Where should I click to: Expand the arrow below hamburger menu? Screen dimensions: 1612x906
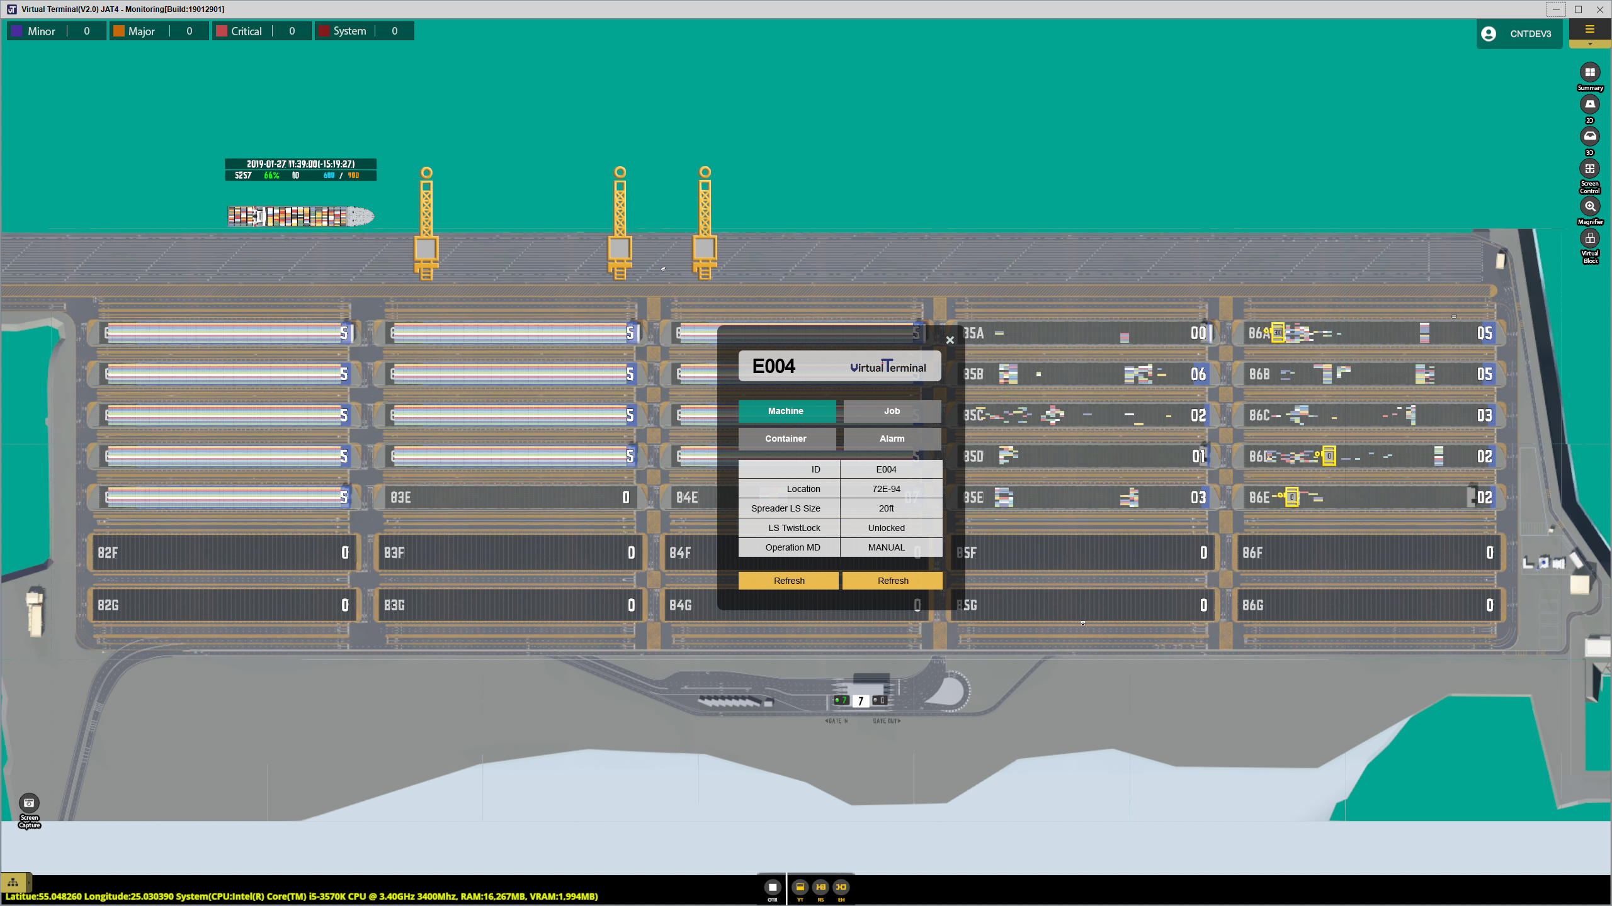tap(1589, 44)
